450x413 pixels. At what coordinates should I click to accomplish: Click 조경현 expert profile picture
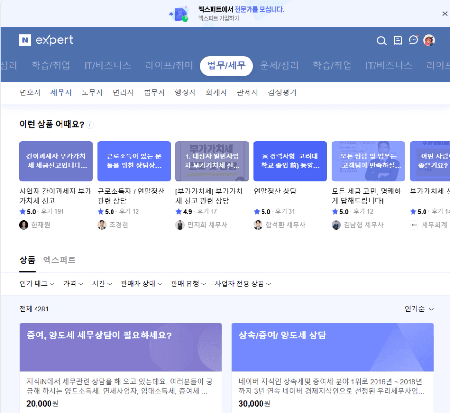click(101, 225)
